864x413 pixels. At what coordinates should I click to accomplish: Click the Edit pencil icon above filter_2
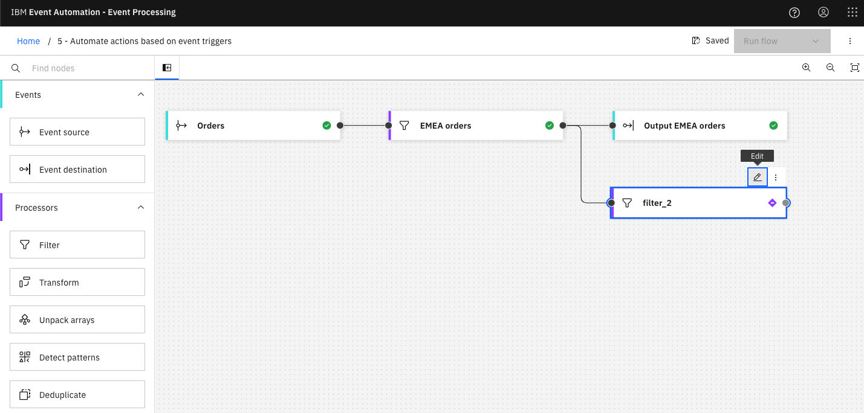(x=757, y=178)
